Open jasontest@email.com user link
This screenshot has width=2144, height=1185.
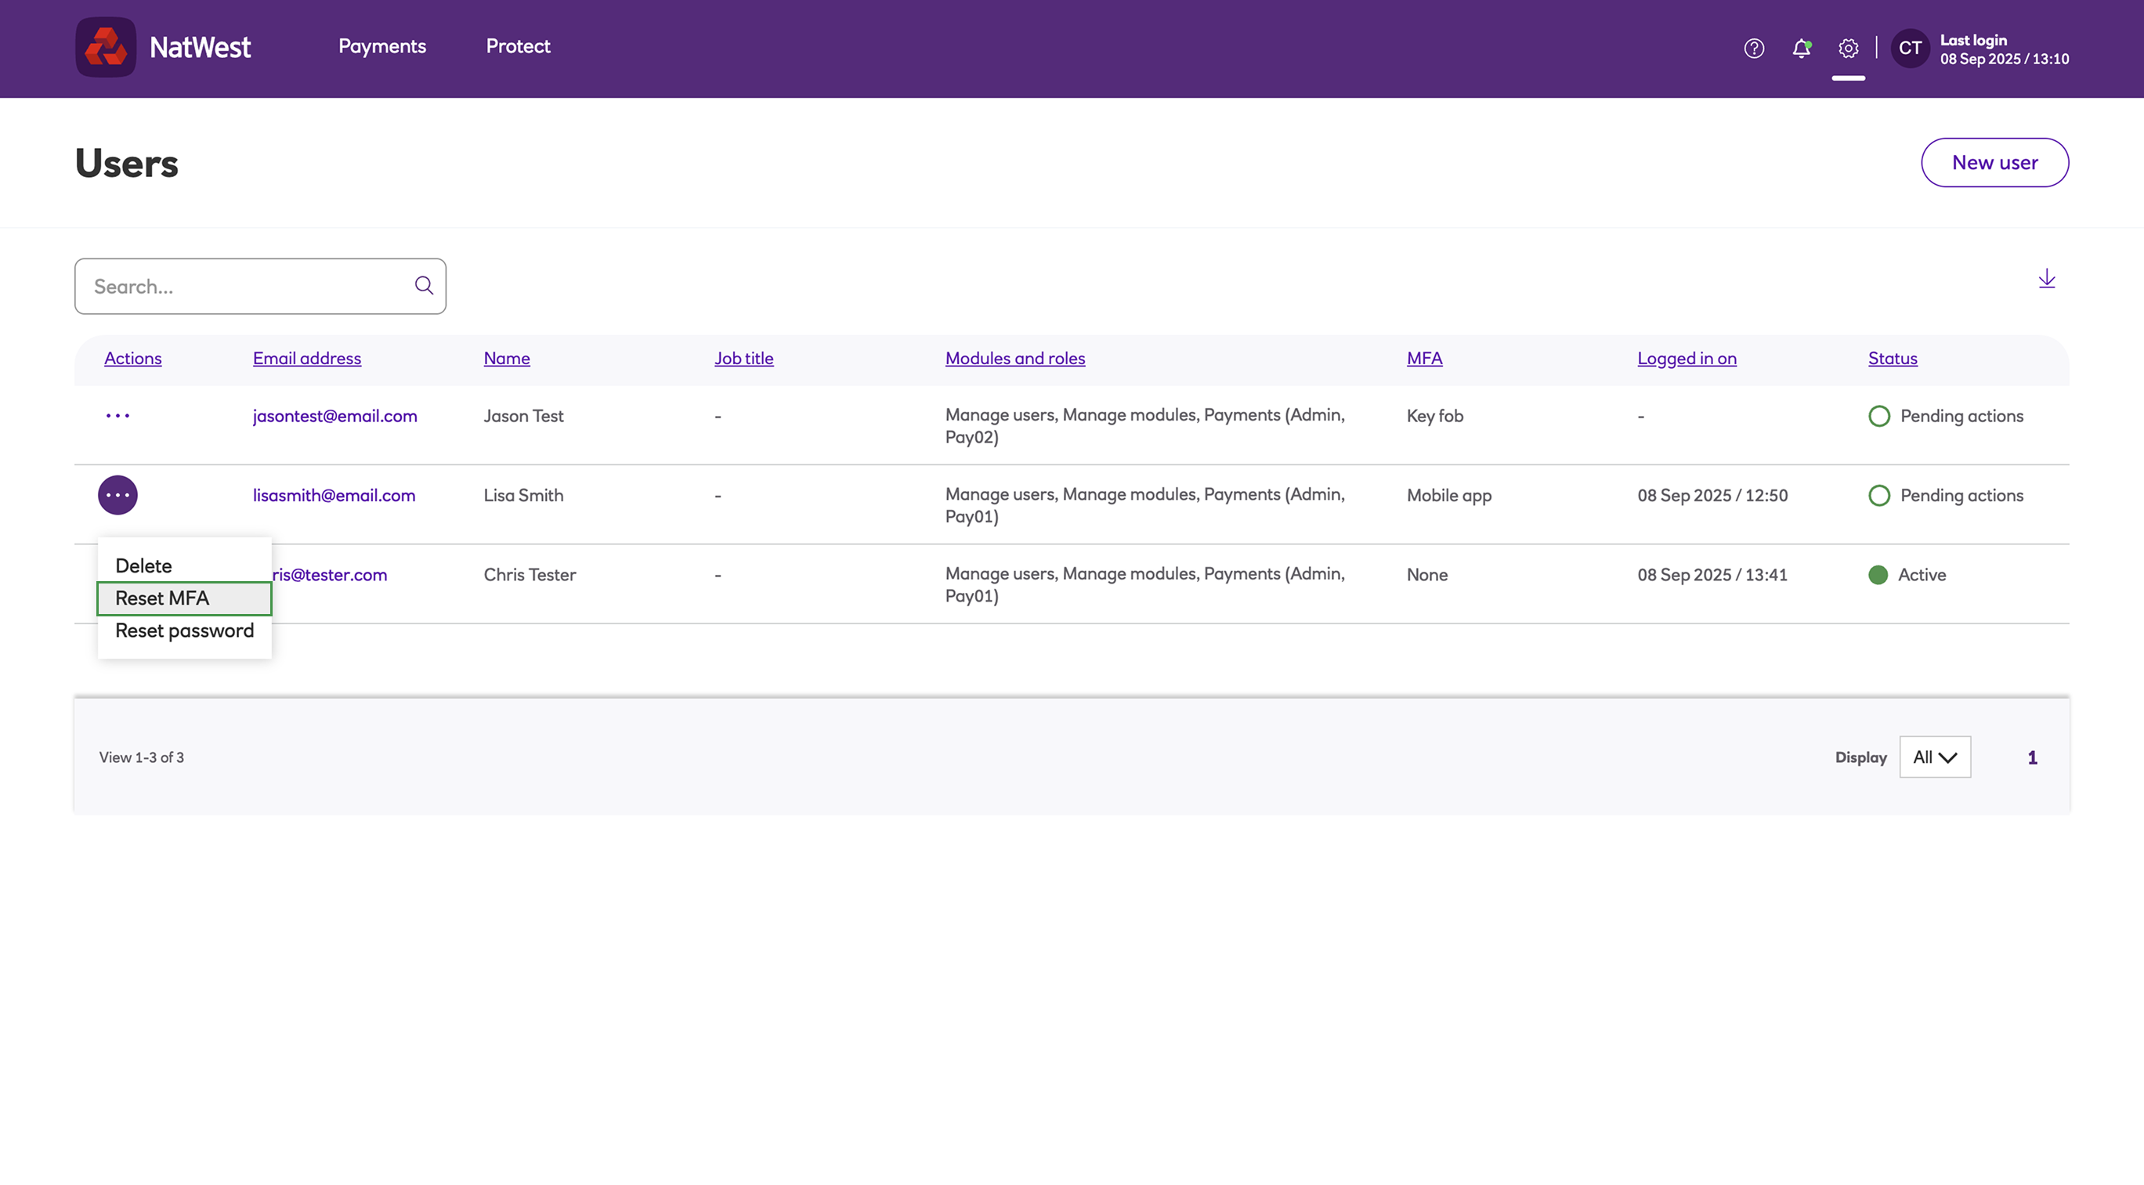click(x=334, y=416)
